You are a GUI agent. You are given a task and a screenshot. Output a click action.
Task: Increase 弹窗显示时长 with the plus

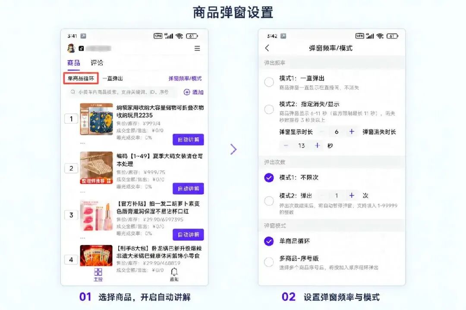click(x=352, y=131)
